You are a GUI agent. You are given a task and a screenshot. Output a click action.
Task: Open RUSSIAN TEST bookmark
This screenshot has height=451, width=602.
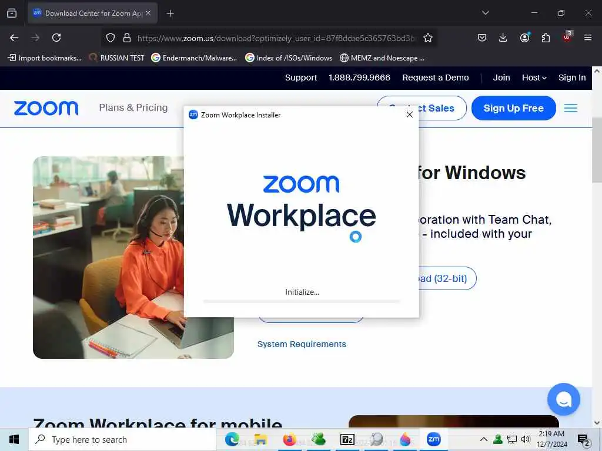click(x=116, y=58)
